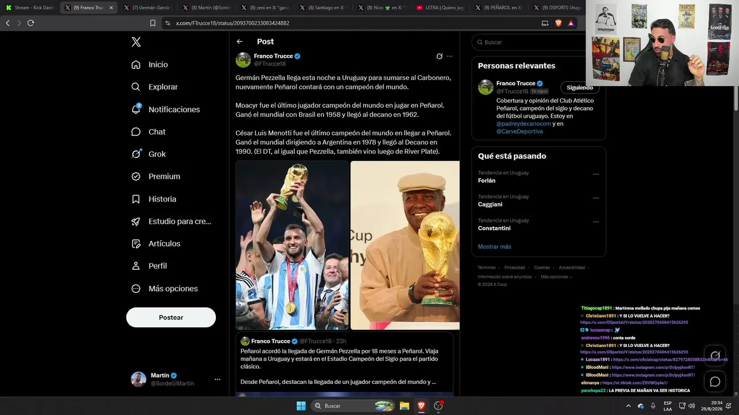Click the browser reload button
This screenshot has height=415, width=739.
[x=31, y=23]
